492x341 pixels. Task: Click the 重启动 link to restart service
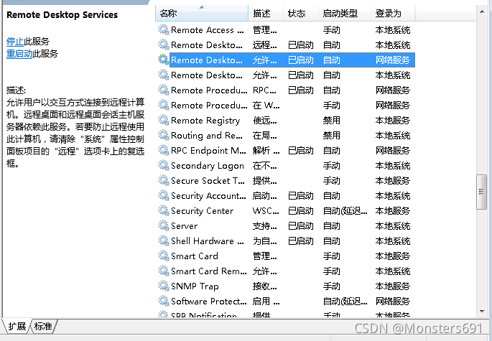click(19, 54)
